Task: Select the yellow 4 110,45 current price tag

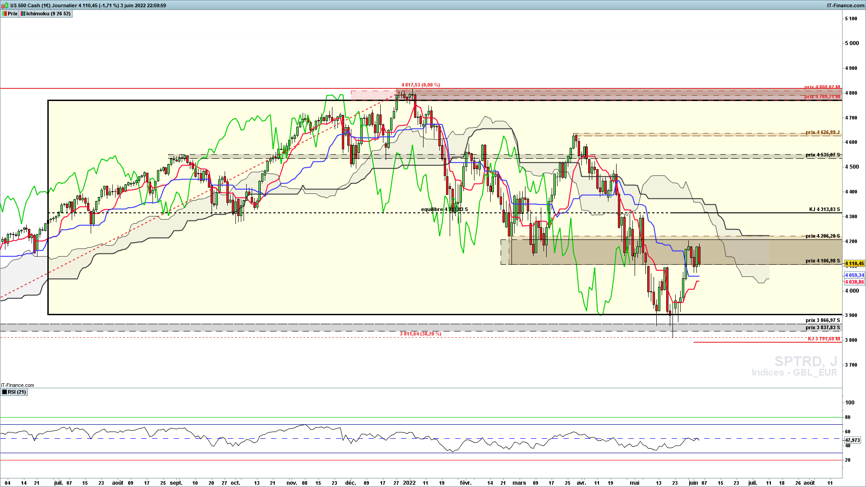Action: [x=854, y=264]
